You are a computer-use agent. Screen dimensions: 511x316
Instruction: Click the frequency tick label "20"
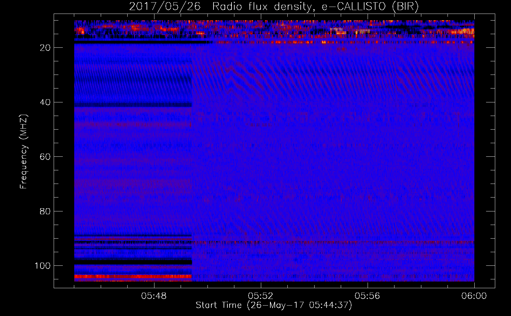(45, 48)
